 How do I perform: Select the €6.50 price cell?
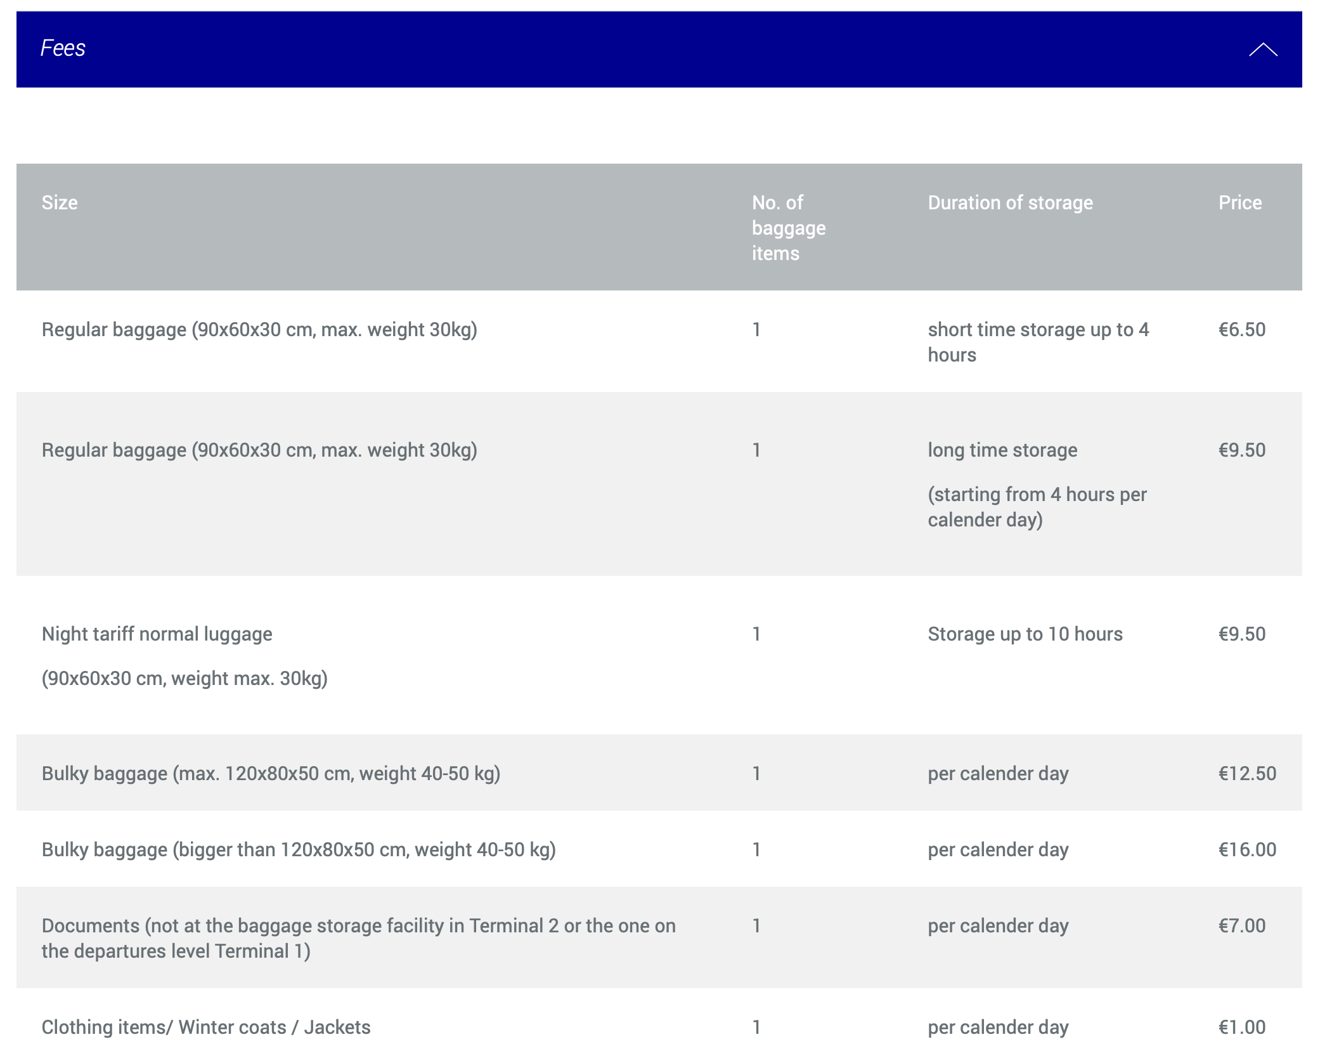(1241, 329)
